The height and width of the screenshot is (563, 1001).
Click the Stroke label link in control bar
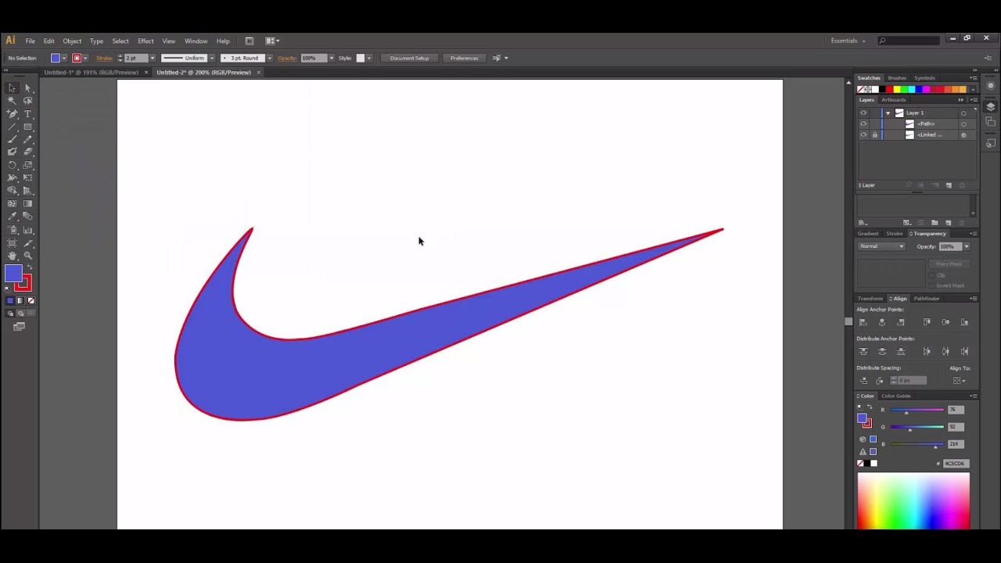coord(104,58)
